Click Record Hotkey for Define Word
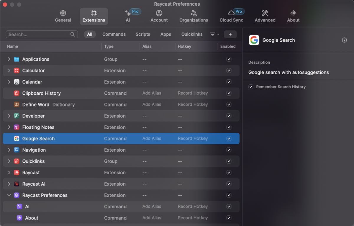The width and height of the screenshot is (354, 226). coord(193,104)
